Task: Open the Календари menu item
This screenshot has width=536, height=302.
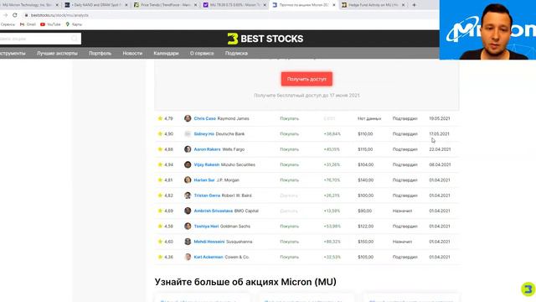Action: pyautogui.click(x=166, y=54)
